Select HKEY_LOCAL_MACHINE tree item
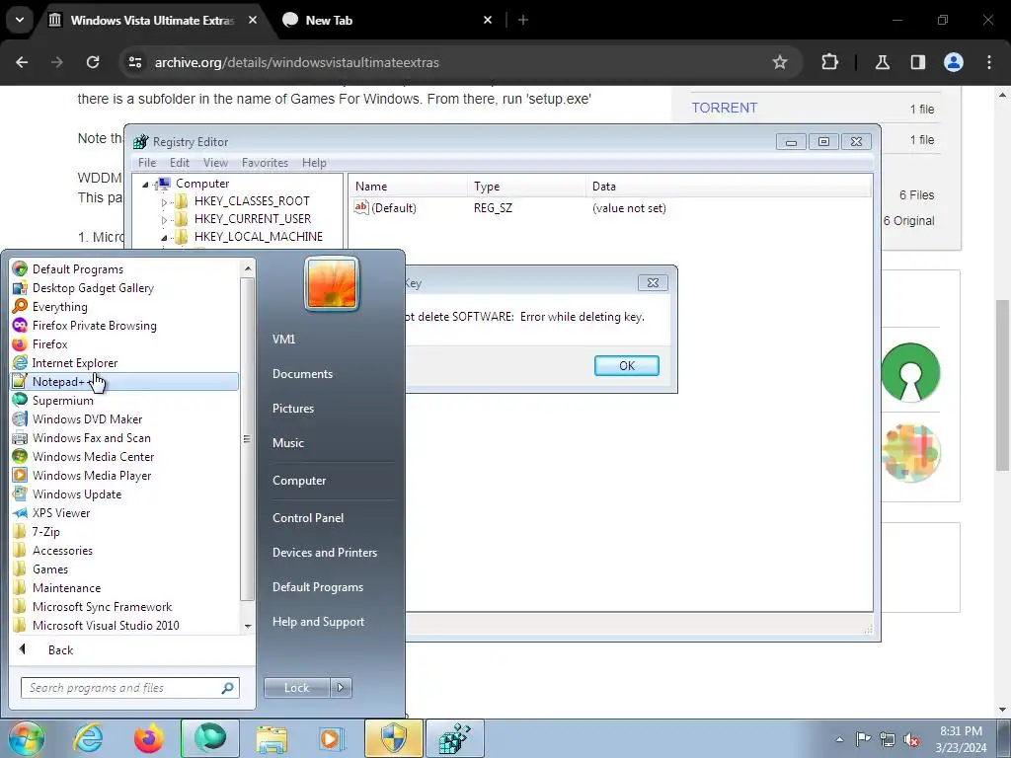 point(258,237)
